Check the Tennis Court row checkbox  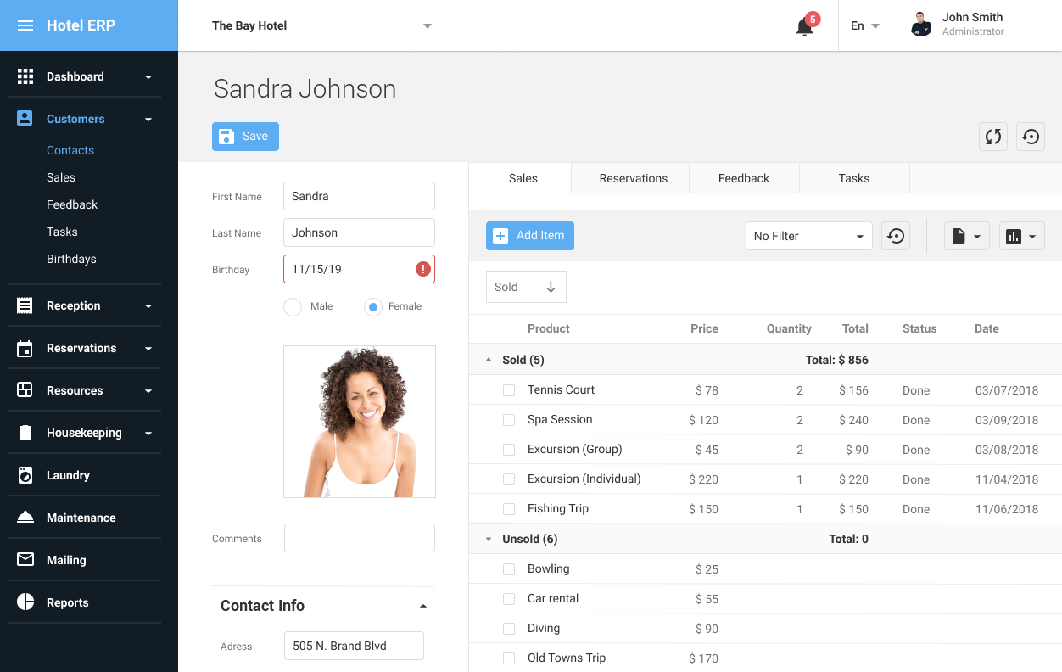tap(509, 390)
